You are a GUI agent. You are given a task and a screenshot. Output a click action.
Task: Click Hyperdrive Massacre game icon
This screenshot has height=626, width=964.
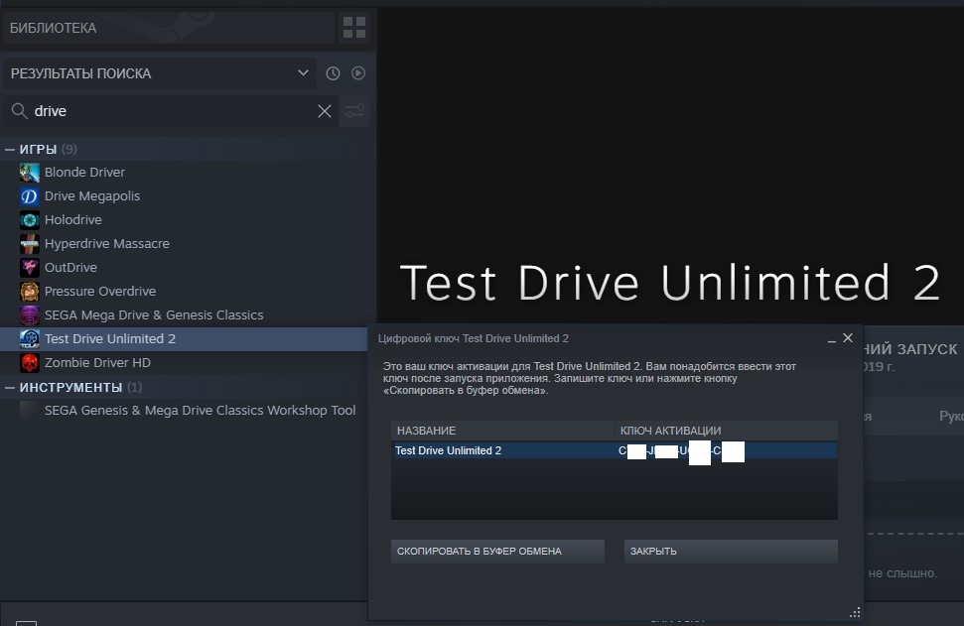(30, 244)
